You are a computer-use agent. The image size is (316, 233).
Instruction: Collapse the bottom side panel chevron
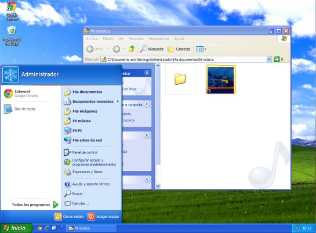(x=147, y=180)
